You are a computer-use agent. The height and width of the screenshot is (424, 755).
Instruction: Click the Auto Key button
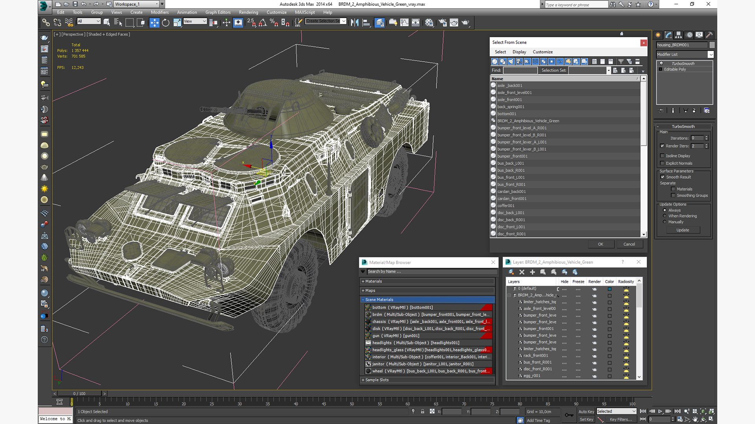586,412
